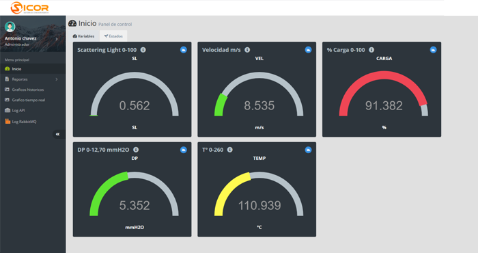Screen dimensions: 478x253
Task: Select the Variables tab
Action: pyautogui.click(x=83, y=36)
